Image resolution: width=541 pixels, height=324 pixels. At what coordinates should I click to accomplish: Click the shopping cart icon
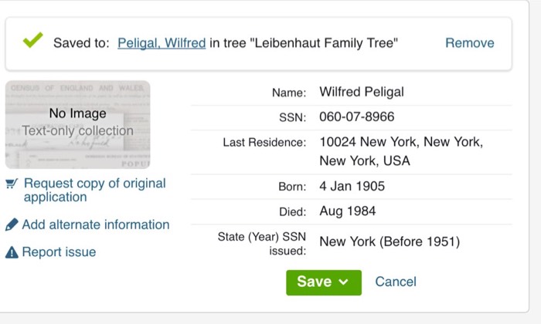tap(12, 184)
